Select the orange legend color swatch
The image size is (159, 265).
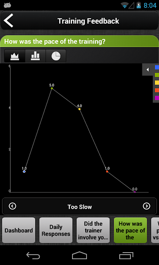157,90
